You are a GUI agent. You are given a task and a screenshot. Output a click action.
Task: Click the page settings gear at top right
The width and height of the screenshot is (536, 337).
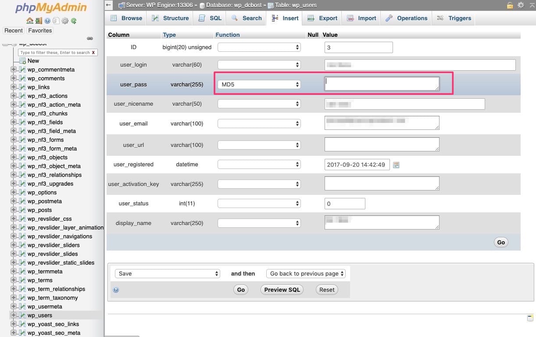pos(521,5)
